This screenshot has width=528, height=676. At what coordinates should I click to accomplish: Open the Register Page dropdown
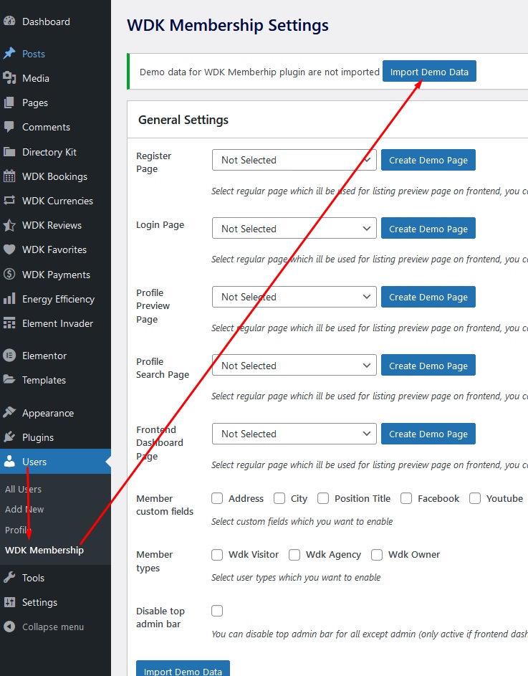(x=294, y=160)
